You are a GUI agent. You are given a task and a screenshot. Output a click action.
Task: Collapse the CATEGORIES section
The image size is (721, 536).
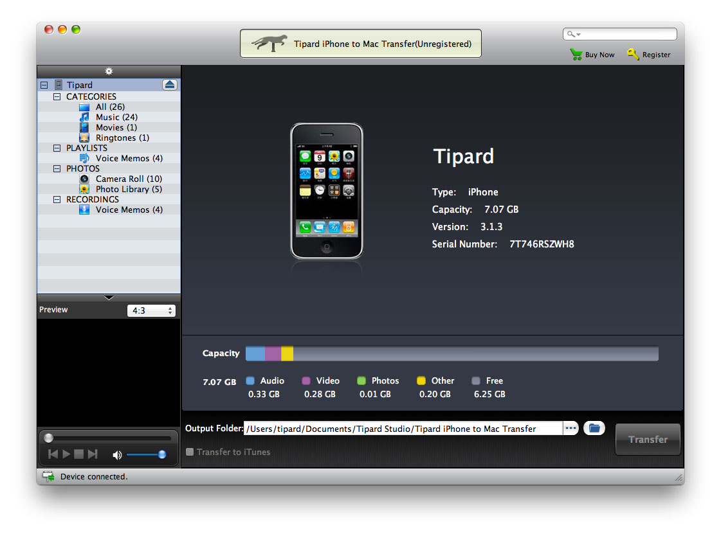point(57,96)
